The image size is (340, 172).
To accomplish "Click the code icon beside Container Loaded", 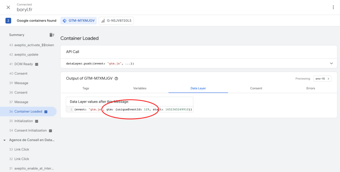I will pos(46,112).
